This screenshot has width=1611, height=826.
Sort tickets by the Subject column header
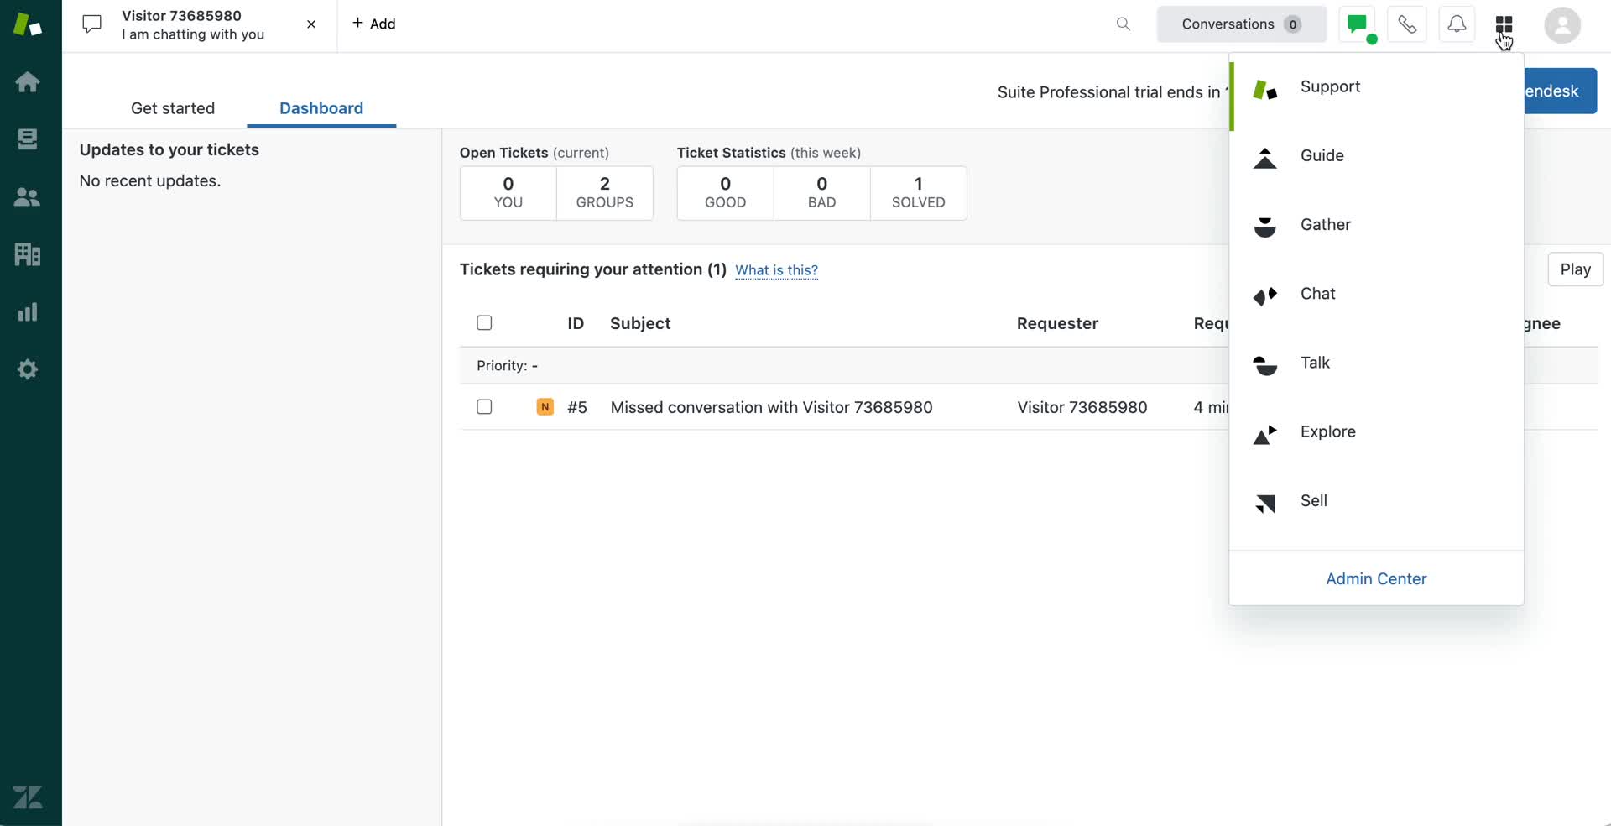(x=640, y=323)
